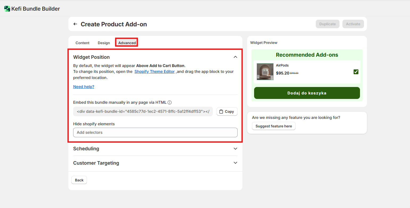Copy the embed HTML code
Viewport: 410px width, 208px height.
click(227, 111)
